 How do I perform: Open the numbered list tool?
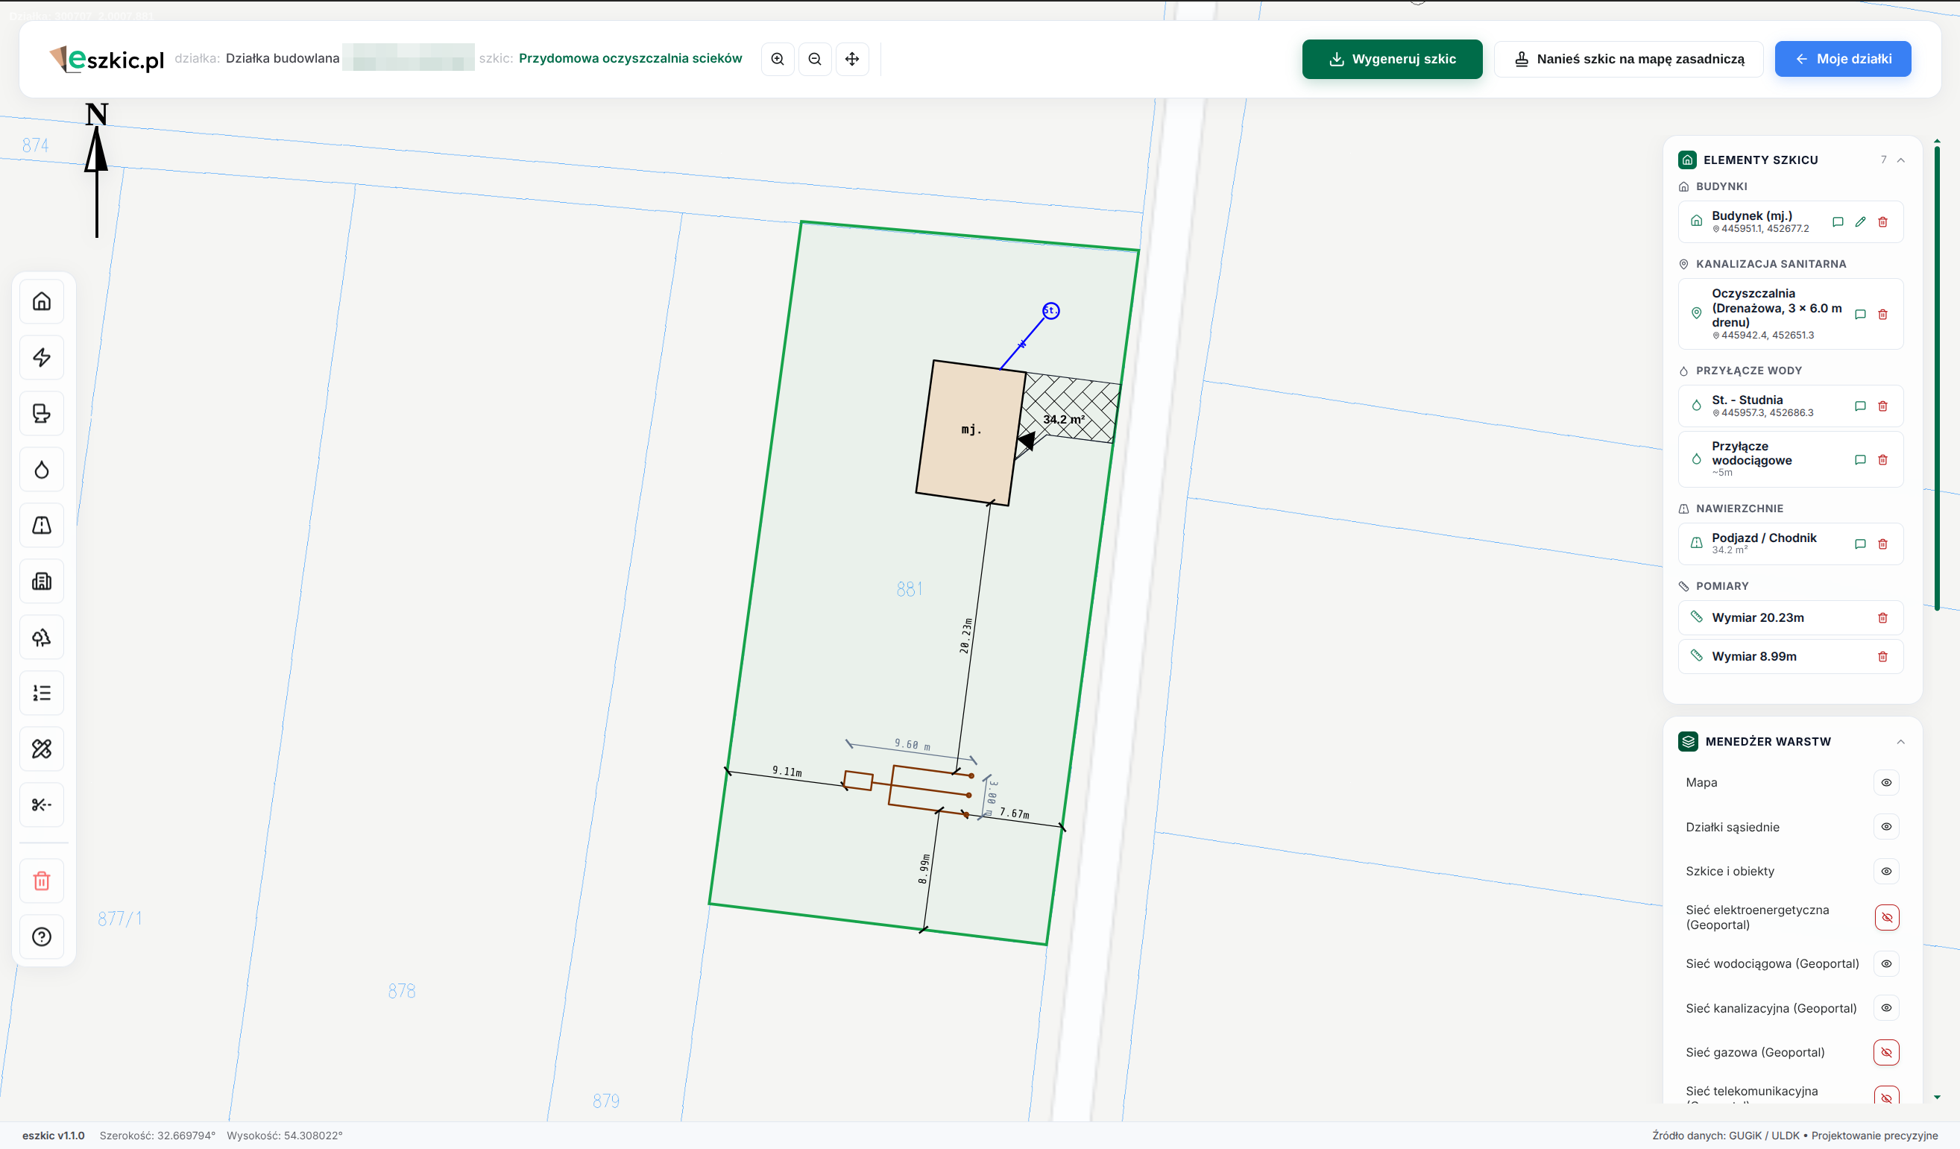click(x=42, y=693)
